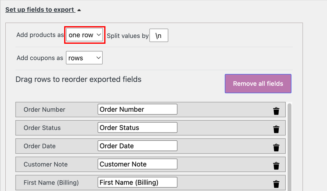This screenshot has height=191, width=327.
Task: Delete the First Name (Billing) field
Action: click(276, 184)
